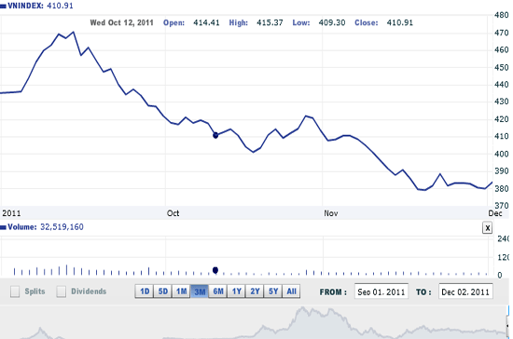
Task: Click the Close value 410.91 in header
Action: pyautogui.click(x=400, y=23)
